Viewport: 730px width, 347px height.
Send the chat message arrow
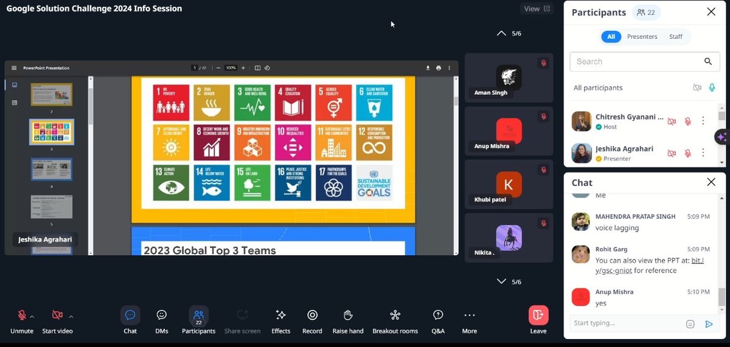709,324
